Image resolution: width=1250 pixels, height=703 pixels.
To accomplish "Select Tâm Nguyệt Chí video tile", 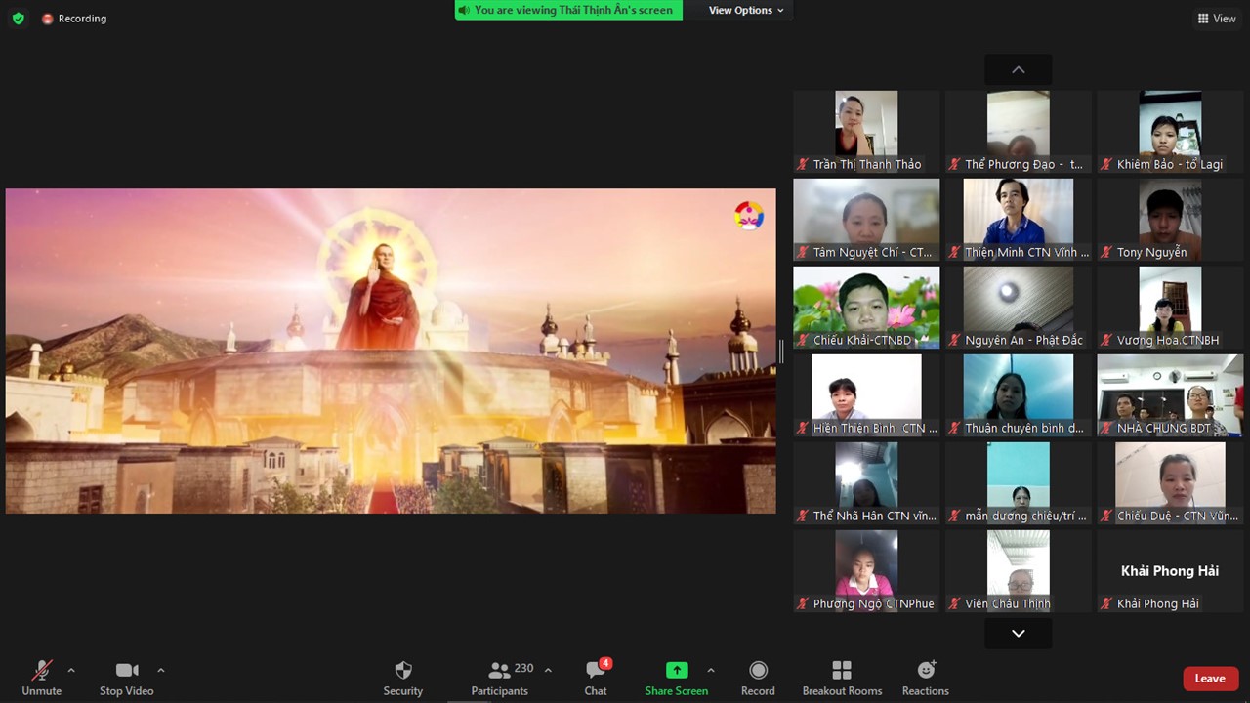I will pyautogui.click(x=866, y=220).
